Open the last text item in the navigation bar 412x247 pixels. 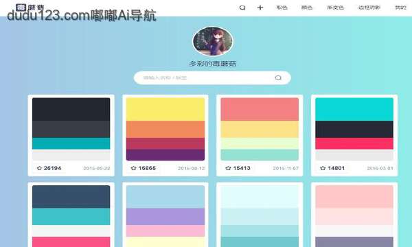click(401, 8)
